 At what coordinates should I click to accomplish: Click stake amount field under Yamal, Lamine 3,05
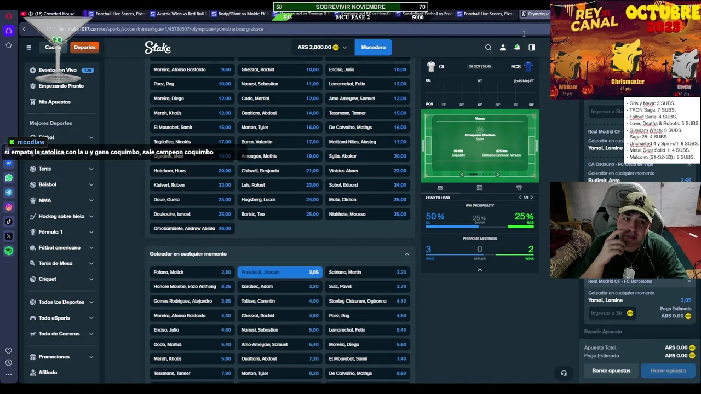tap(611, 313)
